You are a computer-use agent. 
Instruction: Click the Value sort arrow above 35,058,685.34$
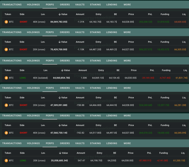(x=60, y=153)
